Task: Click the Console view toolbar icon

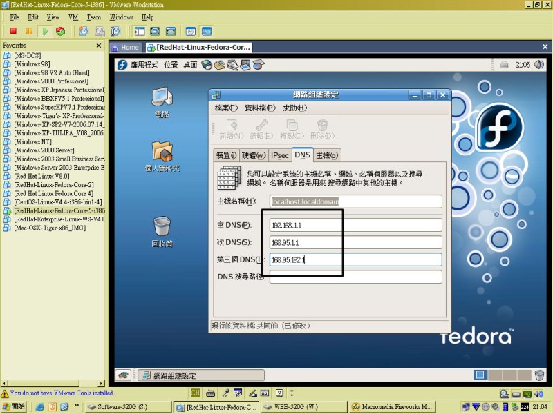Action: [207, 31]
